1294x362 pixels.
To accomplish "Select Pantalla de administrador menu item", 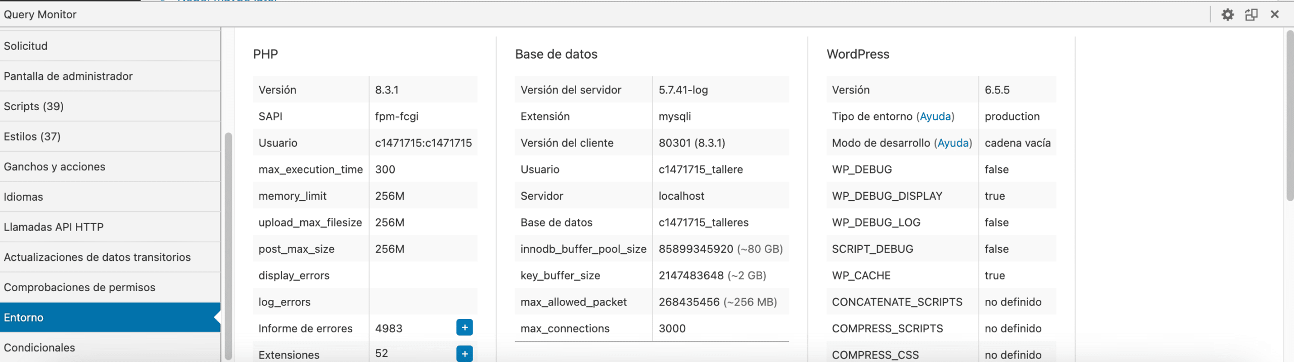I will pyautogui.click(x=68, y=76).
